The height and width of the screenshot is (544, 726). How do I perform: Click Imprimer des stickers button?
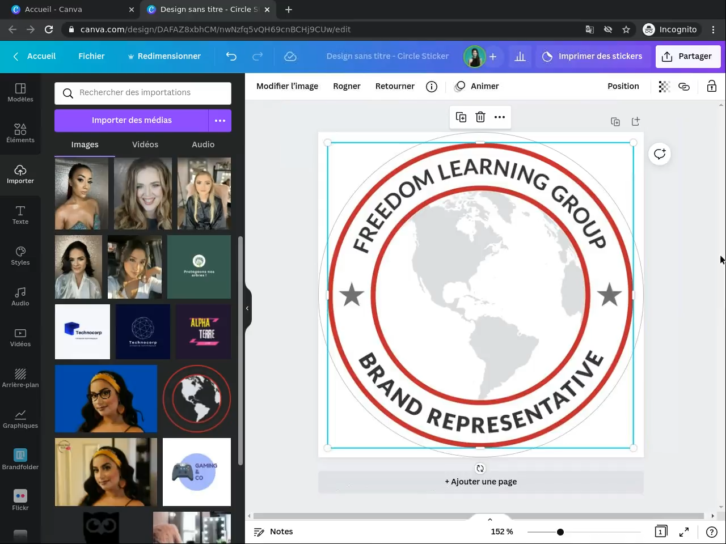coord(593,56)
